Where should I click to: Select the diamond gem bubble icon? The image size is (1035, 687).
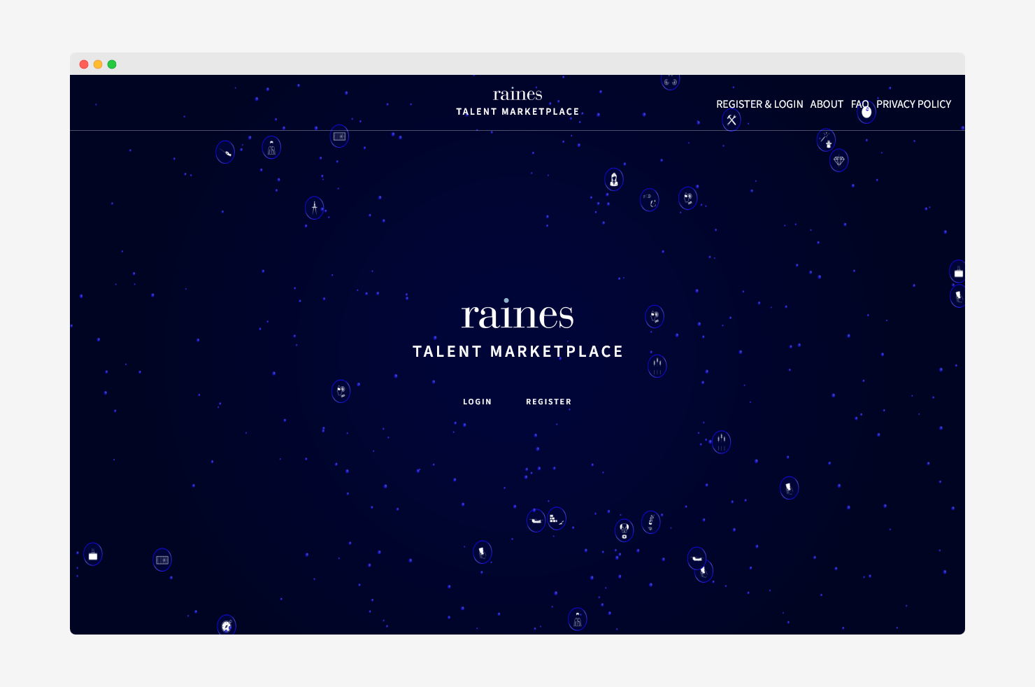click(839, 161)
